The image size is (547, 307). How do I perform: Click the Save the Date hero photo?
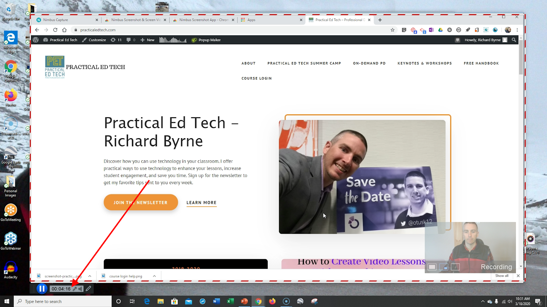coord(362,177)
